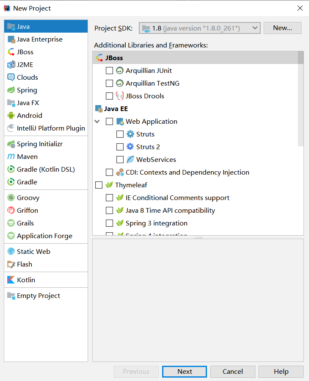Click the Cancel button
The width and height of the screenshot is (309, 381).
point(233,372)
